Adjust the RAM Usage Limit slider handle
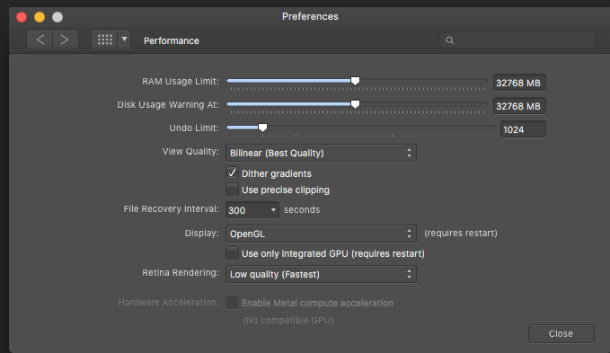The width and height of the screenshot is (610, 353). (x=355, y=81)
